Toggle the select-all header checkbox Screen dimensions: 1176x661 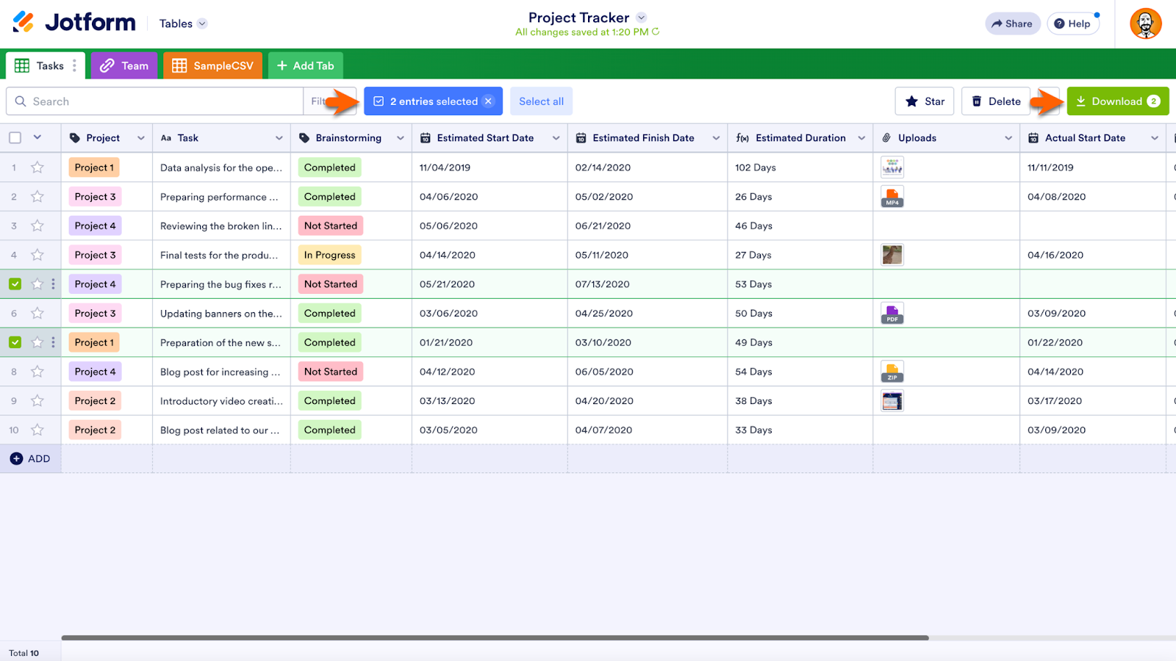[15, 137]
